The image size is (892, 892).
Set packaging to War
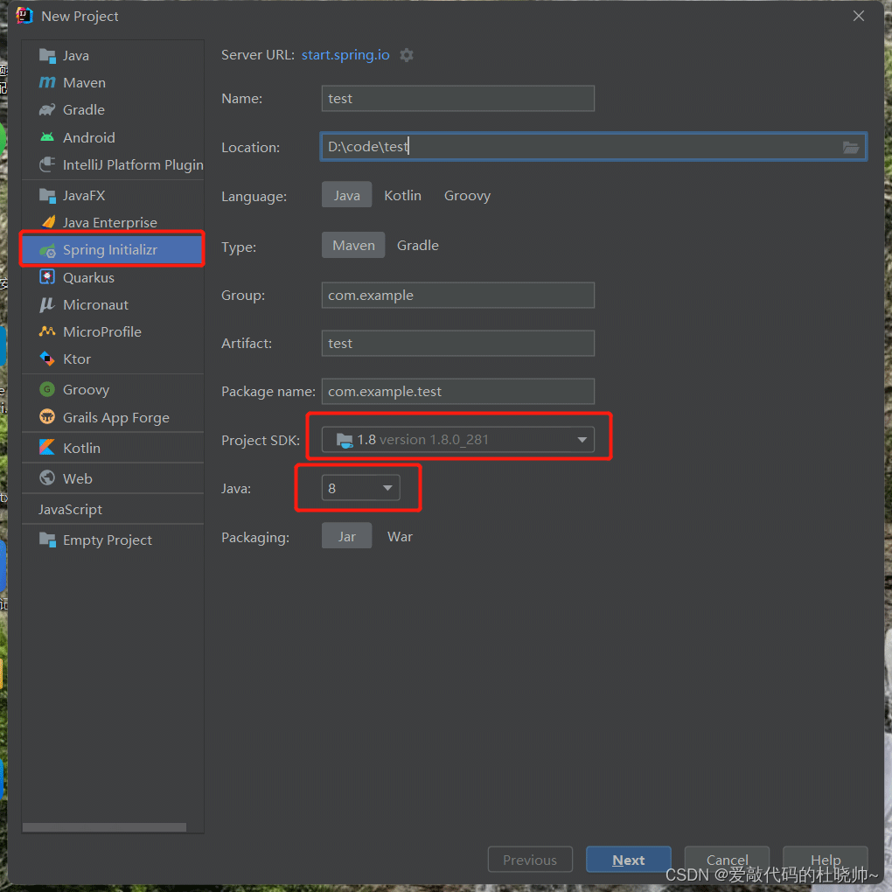(400, 536)
